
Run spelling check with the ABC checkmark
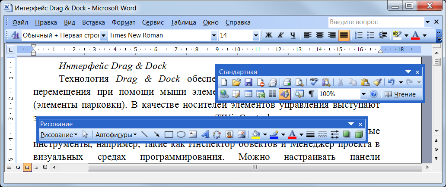click(314, 83)
